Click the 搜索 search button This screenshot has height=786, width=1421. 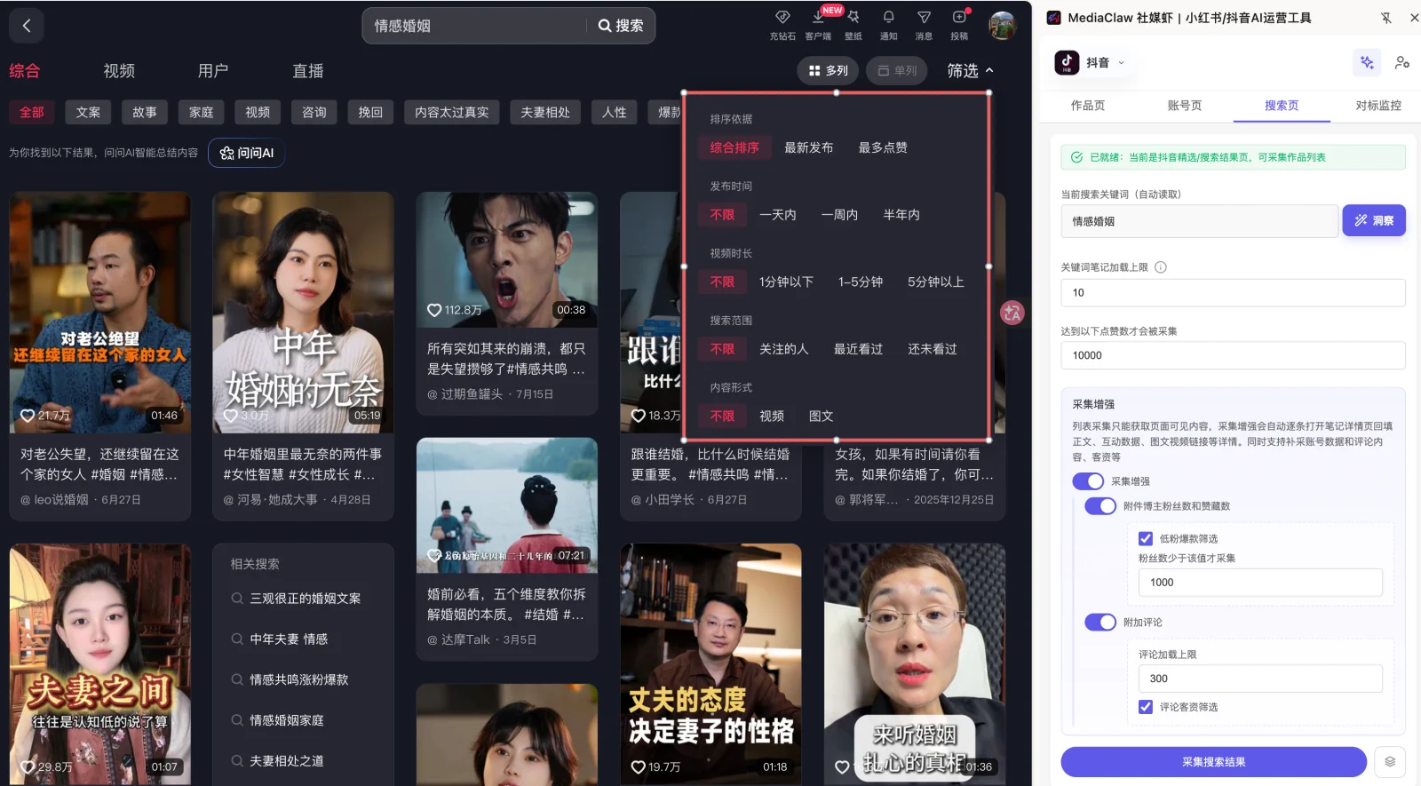point(621,26)
